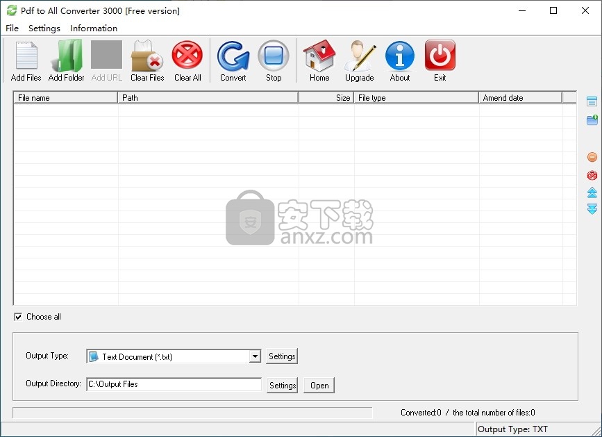Click the Output Directory text field
Screen dimensions: 602x437
[174, 384]
